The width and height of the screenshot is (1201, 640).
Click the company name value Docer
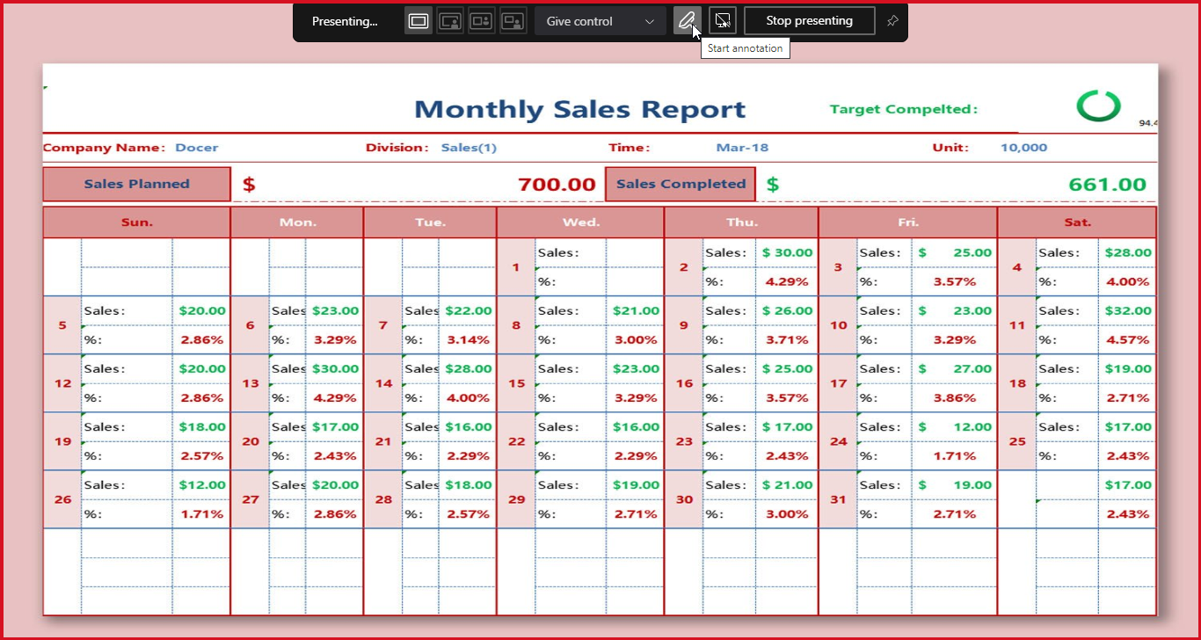197,148
